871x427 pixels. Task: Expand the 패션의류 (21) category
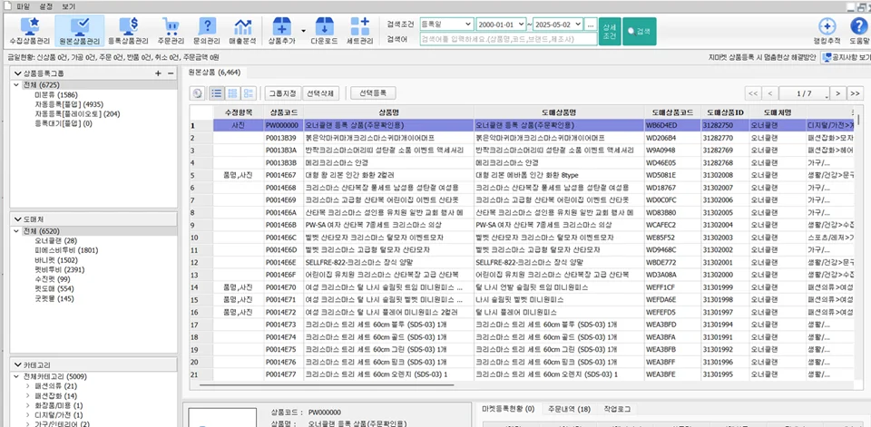pos(28,386)
